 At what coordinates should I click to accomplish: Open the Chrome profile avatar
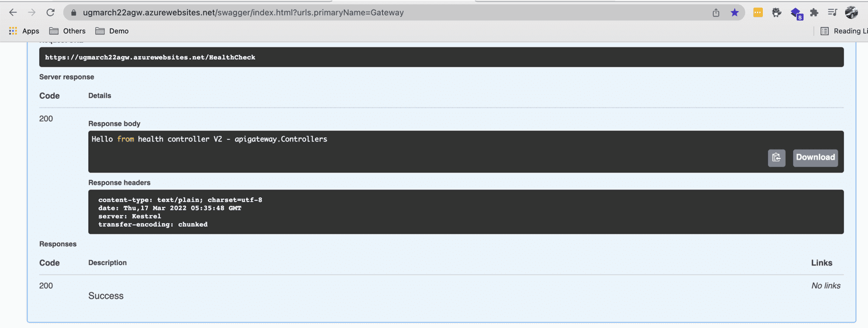coord(852,12)
